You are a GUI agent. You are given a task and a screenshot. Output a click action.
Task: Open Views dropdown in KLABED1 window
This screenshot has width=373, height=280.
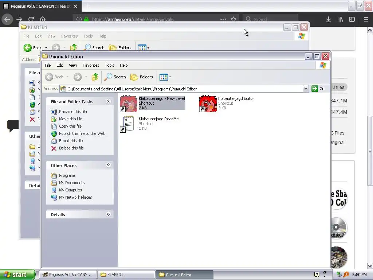click(149, 48)
